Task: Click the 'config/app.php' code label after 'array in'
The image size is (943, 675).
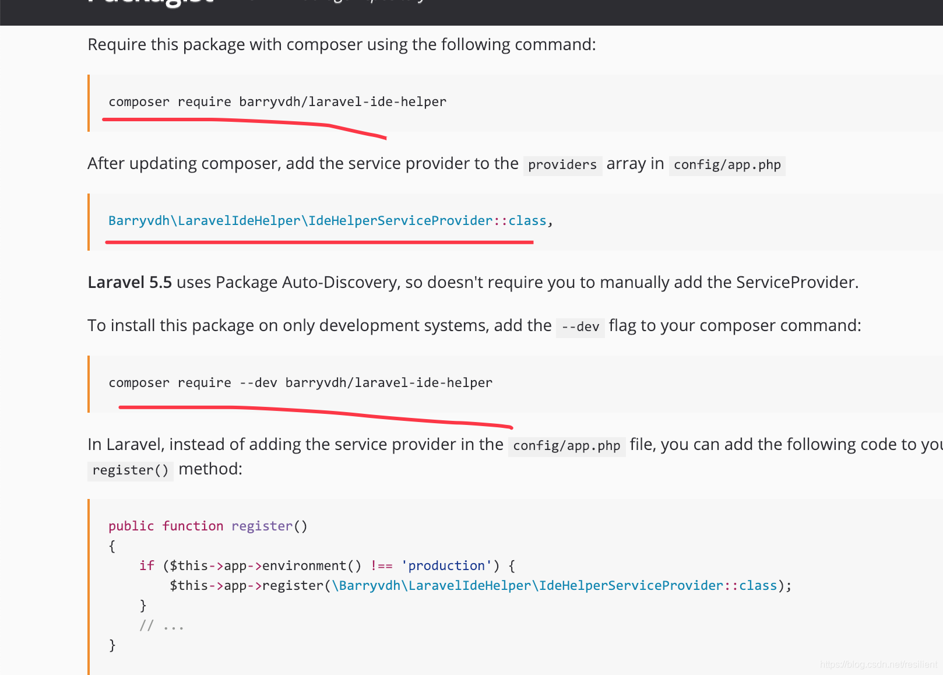Action: (x=727, y=165)
